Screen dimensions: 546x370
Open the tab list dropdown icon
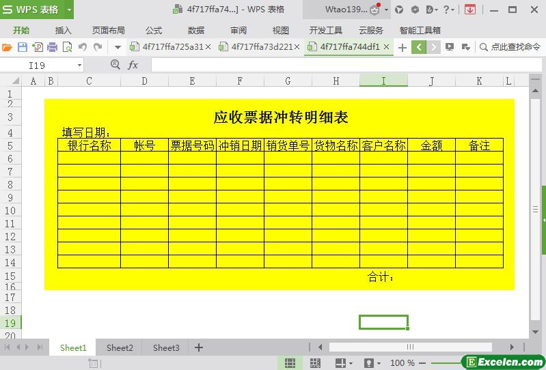click(465, 47)
